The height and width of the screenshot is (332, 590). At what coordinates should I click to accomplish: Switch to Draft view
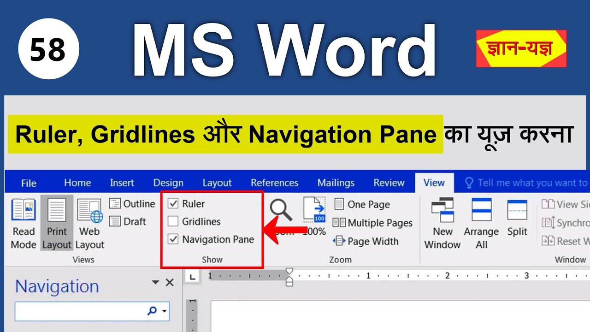point(128,221)
